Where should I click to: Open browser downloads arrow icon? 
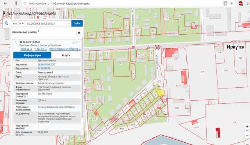[248, 4]
